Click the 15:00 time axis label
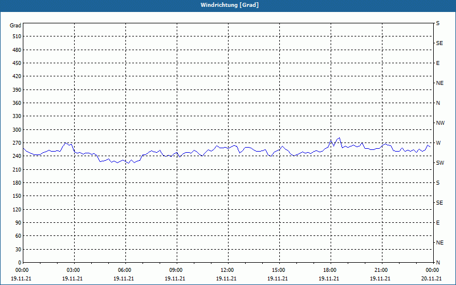 279,270
